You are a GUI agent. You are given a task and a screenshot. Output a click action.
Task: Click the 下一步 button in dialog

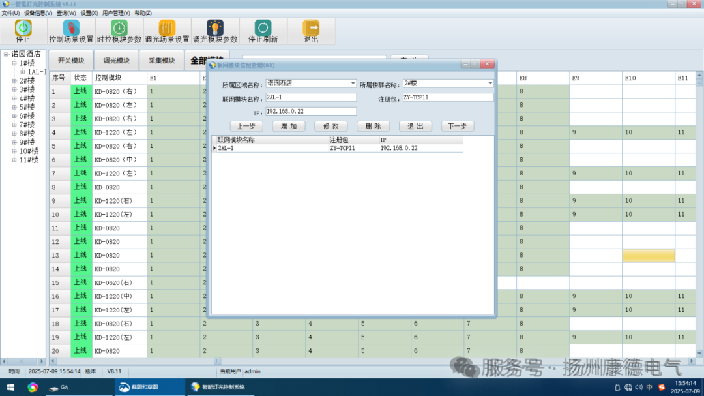457,127
